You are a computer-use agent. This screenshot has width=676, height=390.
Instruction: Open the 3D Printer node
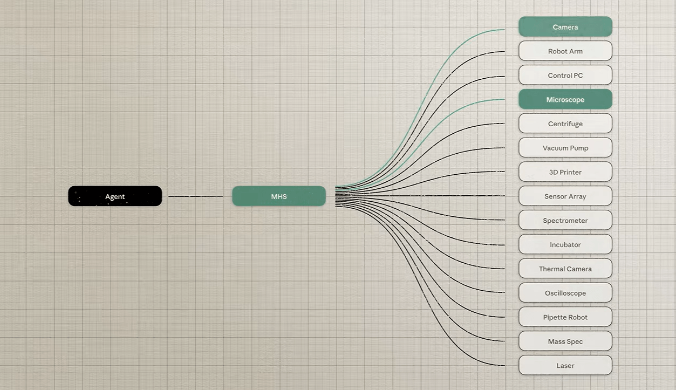tap(565, 172)
